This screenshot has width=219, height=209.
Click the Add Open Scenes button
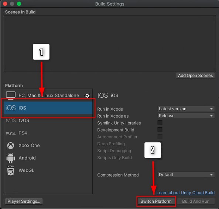click(x=195, y=76)
